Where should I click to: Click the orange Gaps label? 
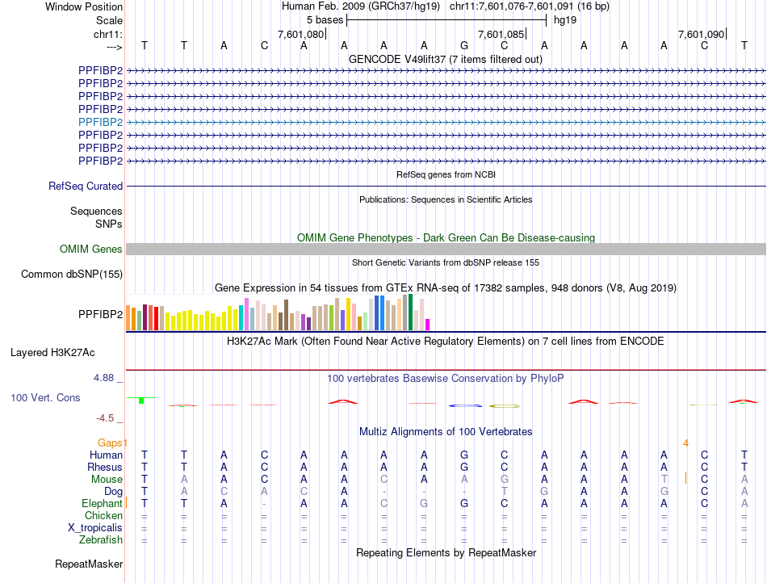110,443
